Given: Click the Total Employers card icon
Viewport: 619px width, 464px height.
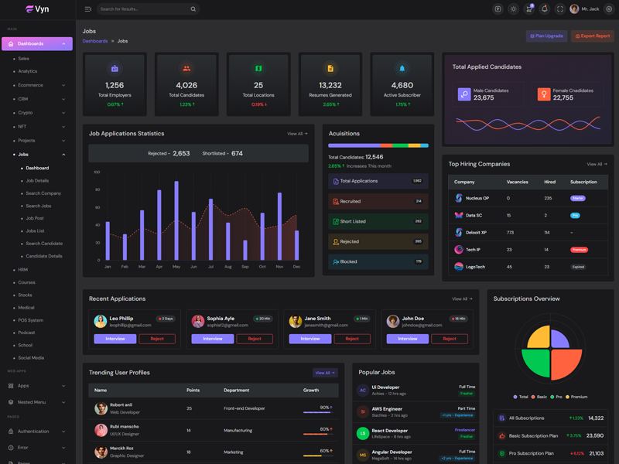Looking at the screenshot, I should (115, 69).
